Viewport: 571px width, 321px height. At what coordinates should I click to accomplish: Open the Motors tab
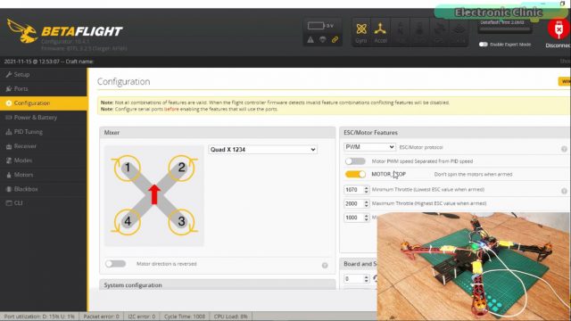click(x=44, y=175)
